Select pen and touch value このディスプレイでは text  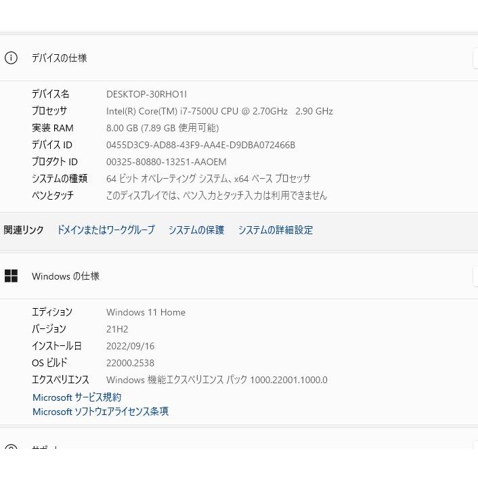217,196
